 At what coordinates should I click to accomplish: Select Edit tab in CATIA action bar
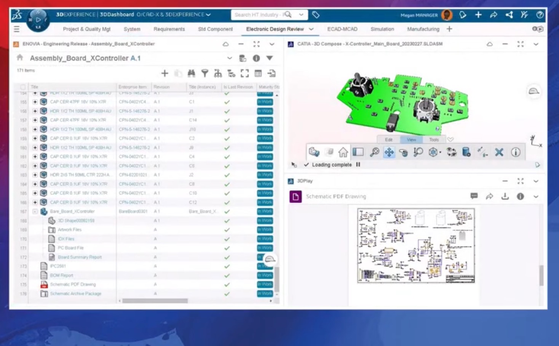pyautogui.click(x=388, y=139)
